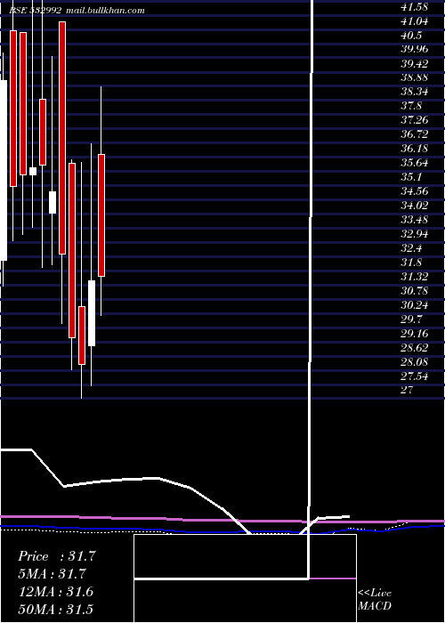Click the tall red candle reaching 41.04
The image size is (445, 623).
pyautogui.click(x=62, y=138)
